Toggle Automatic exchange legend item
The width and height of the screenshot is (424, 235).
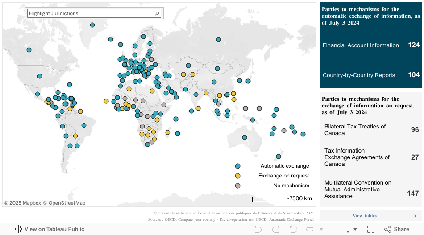(237, 166)
